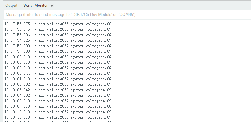
Task: Click the log line timestamped 18:17:58.338
Action: click(58, 46)
